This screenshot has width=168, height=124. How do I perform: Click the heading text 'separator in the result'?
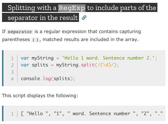[x=43, y=18]
